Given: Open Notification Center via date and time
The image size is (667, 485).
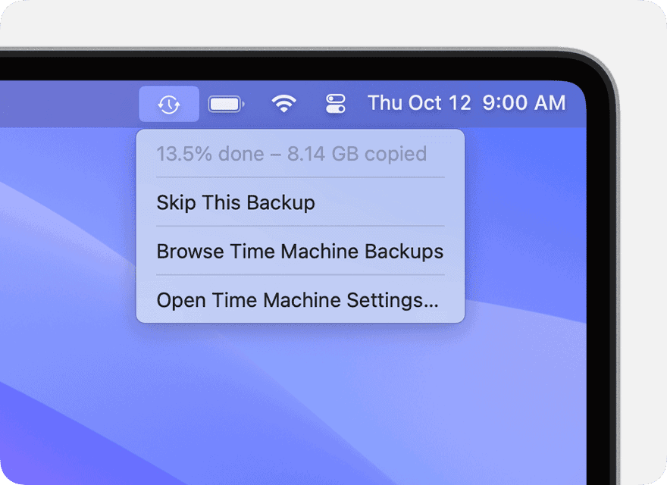Looking at the screenshot, I should coord(467,103).
